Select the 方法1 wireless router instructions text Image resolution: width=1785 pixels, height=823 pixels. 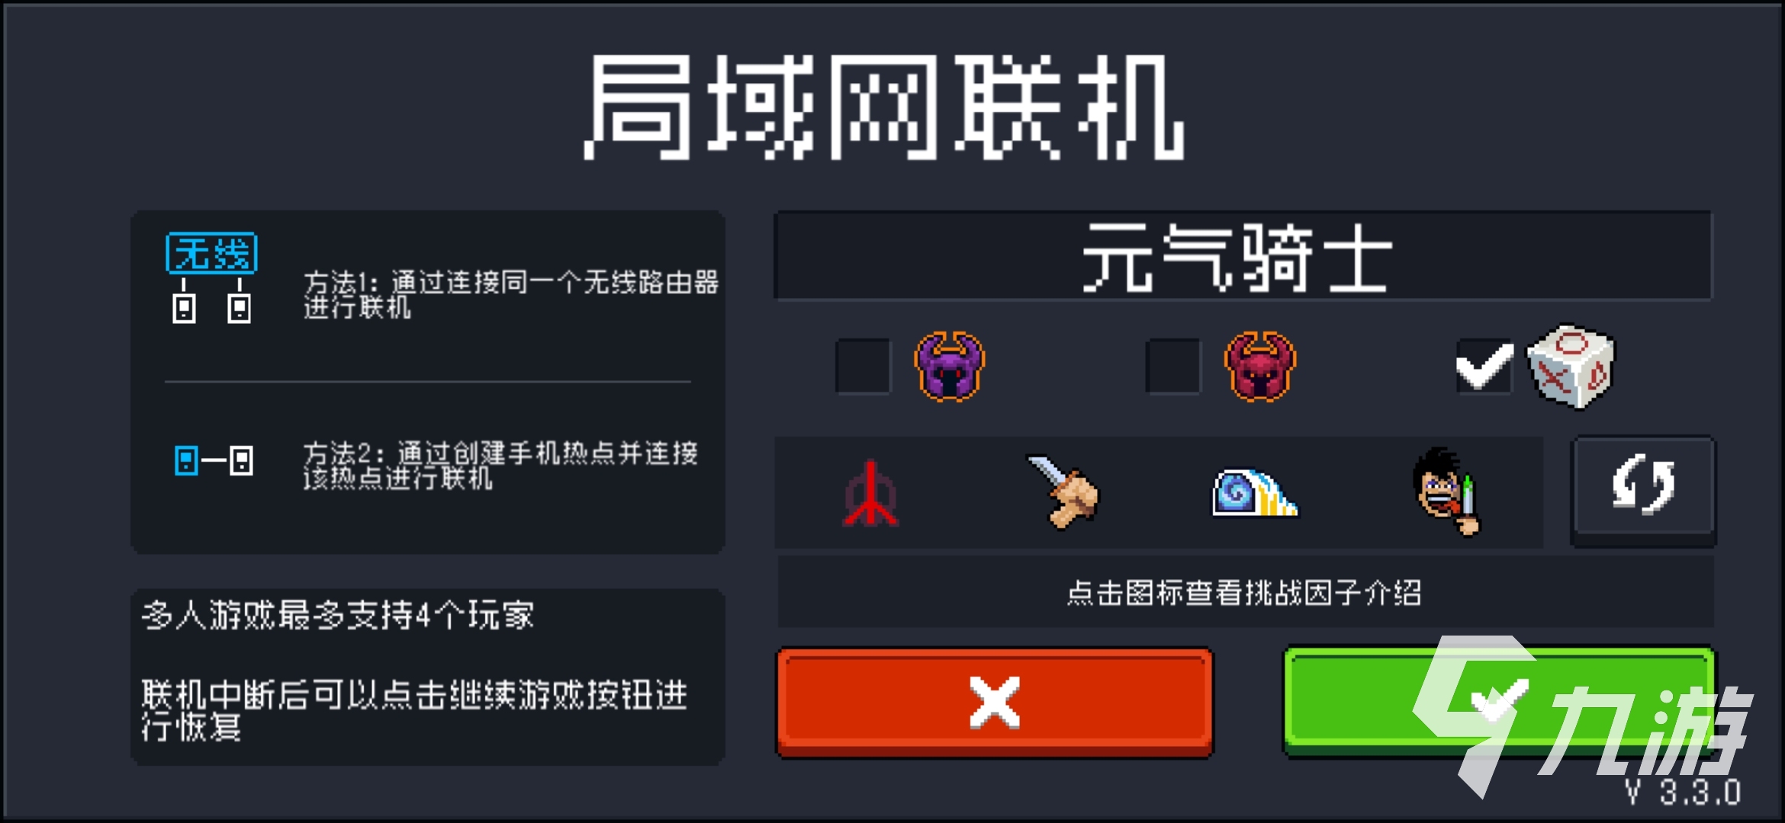pos(511,294)
